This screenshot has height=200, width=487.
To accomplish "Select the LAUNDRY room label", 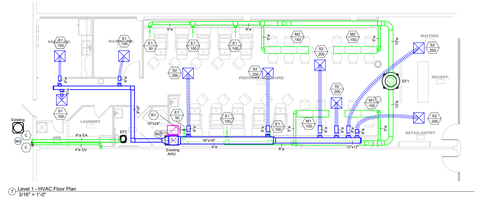I will coord(90,122).
